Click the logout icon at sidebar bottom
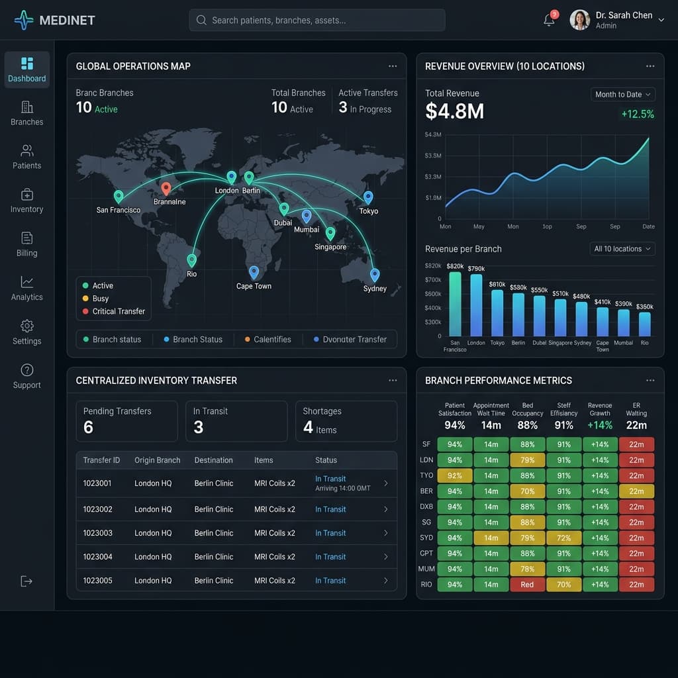The image size is (678, 678). (x=26, y=581)
